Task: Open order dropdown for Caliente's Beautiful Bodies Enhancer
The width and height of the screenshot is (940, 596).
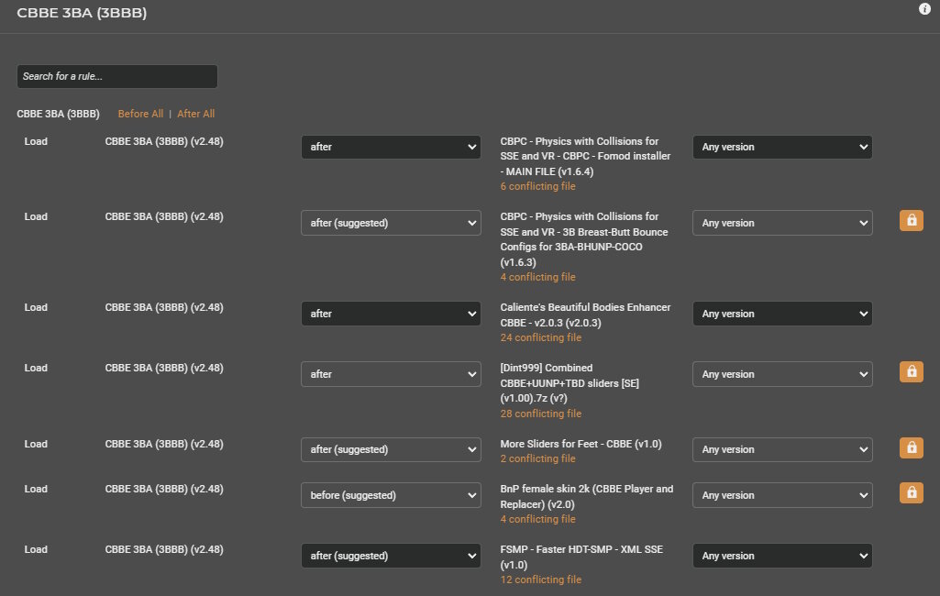Action: (x=391, y=314)
